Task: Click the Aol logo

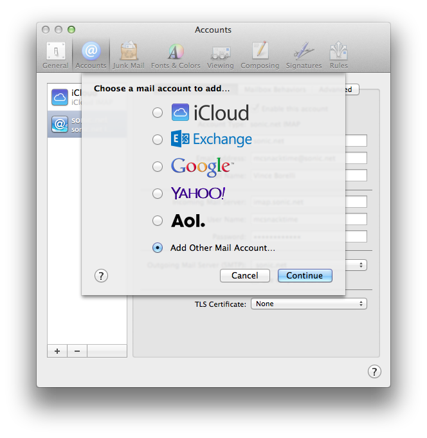Action: 188,221
